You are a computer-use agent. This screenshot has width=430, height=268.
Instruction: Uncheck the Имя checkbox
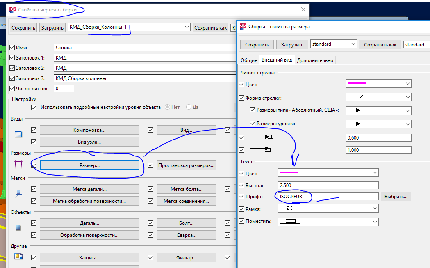point(11,48)
